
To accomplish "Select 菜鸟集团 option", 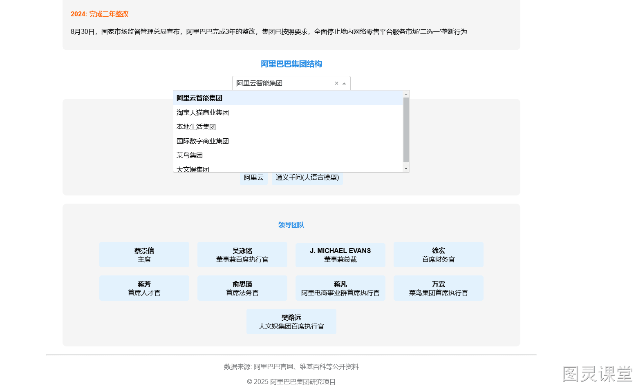I will tap(288, 155).
